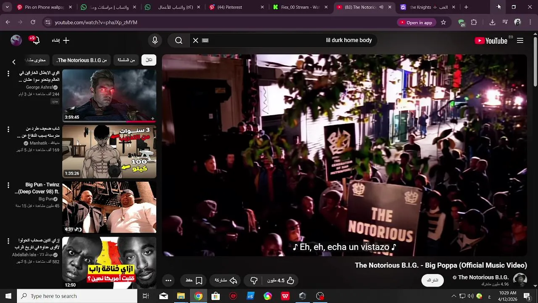Close the '(44) Pinterest' tab
The image size is (538, 303).
262,7
